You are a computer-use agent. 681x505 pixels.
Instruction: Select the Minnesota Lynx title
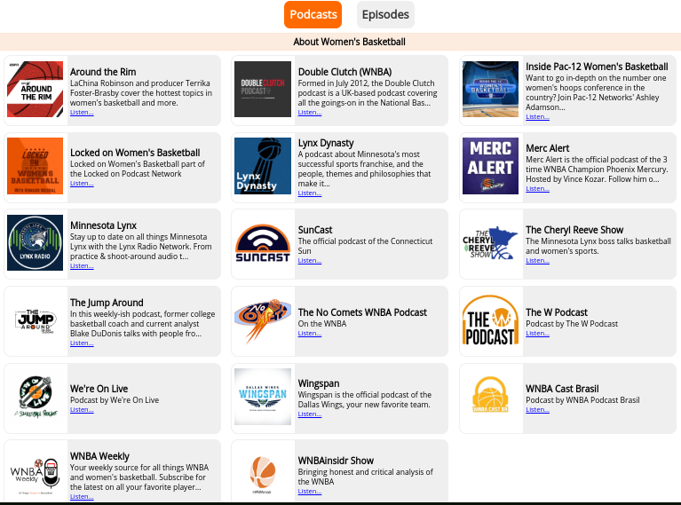[x=103, y=225]
